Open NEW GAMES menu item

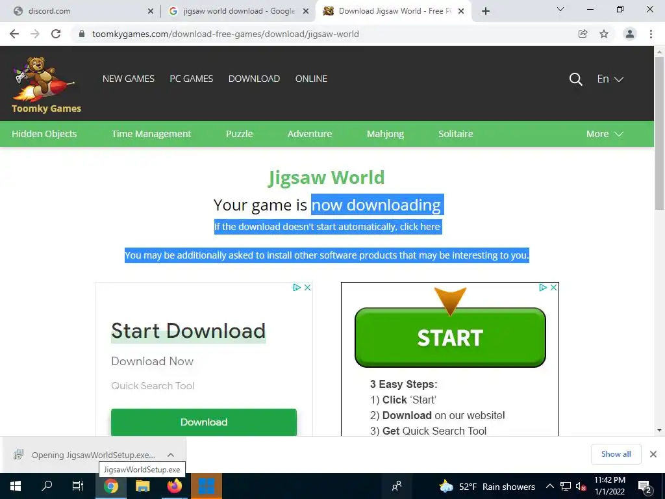pyautogui.click(x=129, y=79)
